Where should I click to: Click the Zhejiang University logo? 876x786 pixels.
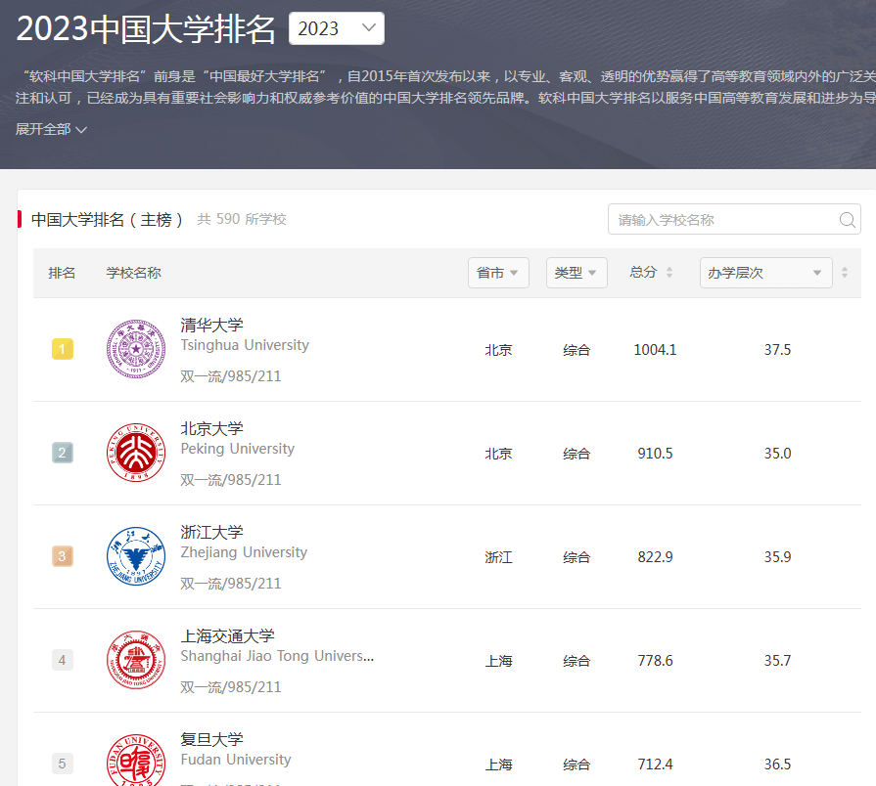coord(136,556)
